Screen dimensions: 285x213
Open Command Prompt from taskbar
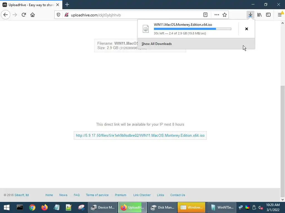point(20,207)
